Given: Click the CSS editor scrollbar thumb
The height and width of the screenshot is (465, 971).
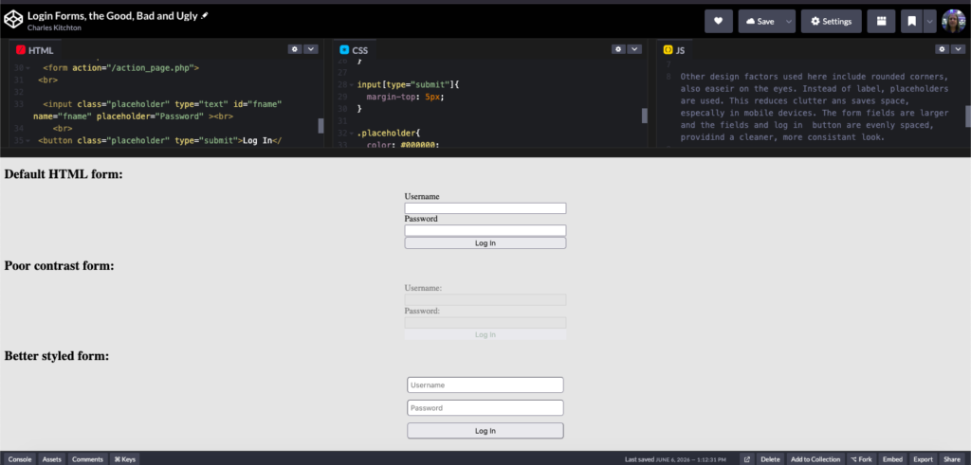Looking at the screenshot, I should [645, 116].
